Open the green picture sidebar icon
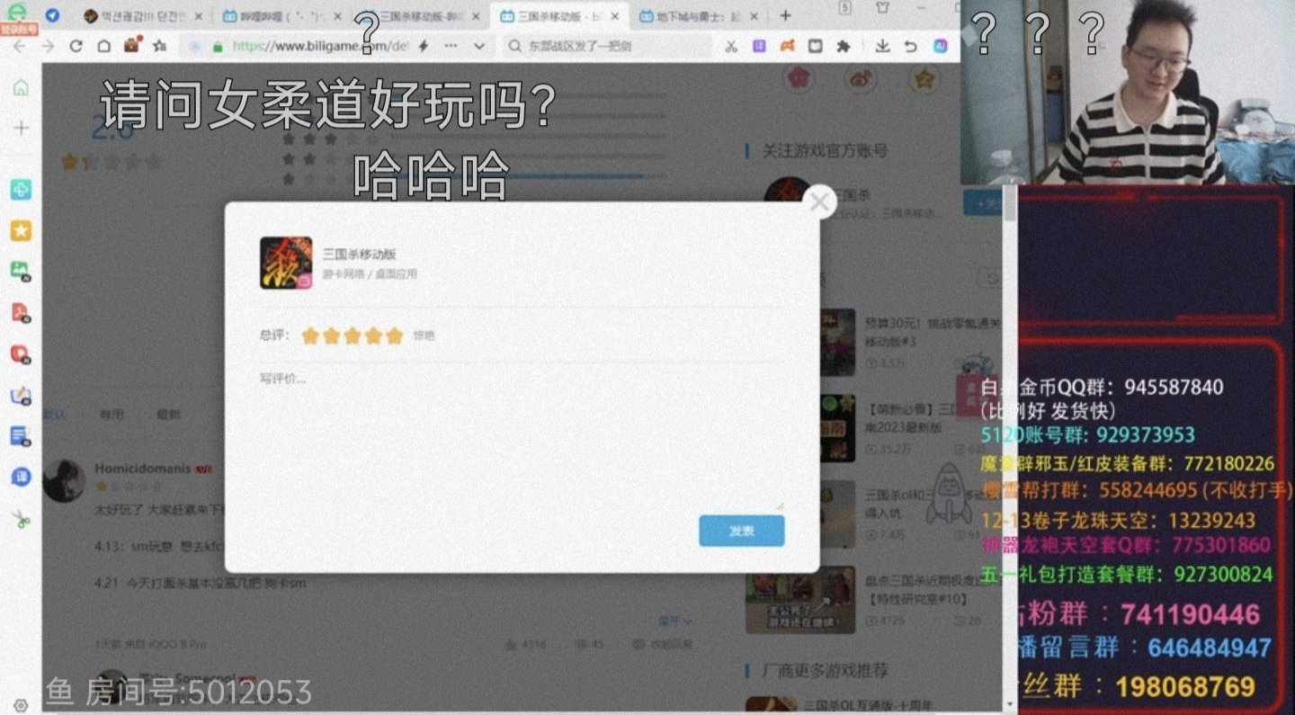This screenshot has width=1295, height=715. point(21,271)
